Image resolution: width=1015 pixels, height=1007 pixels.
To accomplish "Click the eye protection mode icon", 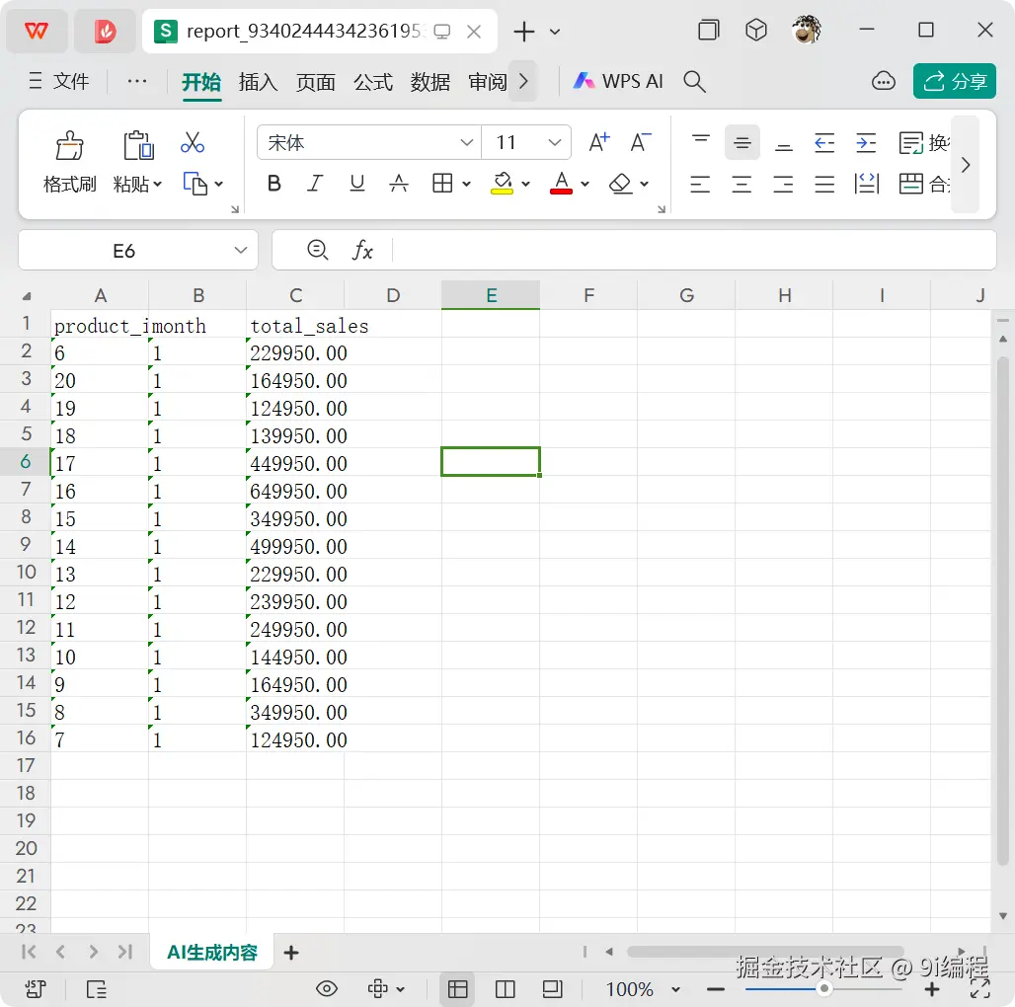I will (326, 989).
